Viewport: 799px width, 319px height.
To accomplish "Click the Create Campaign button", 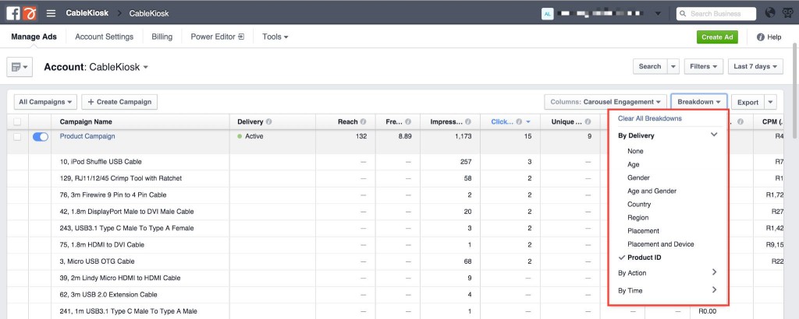I will point(119,102).
